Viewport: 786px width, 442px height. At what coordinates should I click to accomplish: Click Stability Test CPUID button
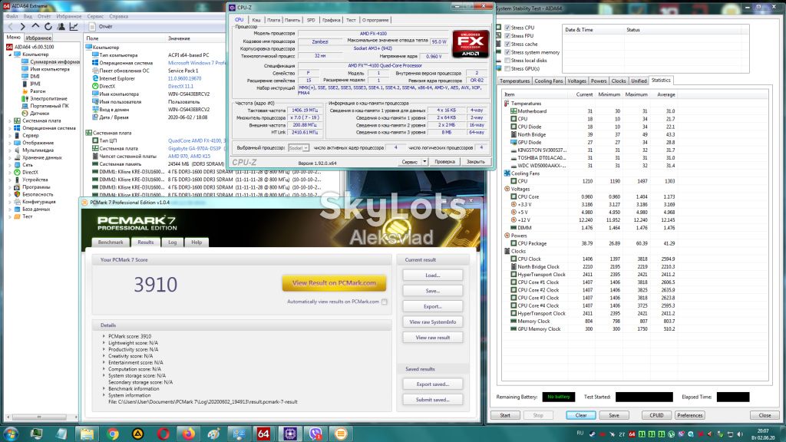click(x=656, y=415)
